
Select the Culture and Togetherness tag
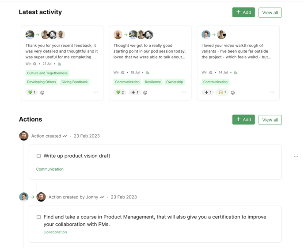click(47, 73)
